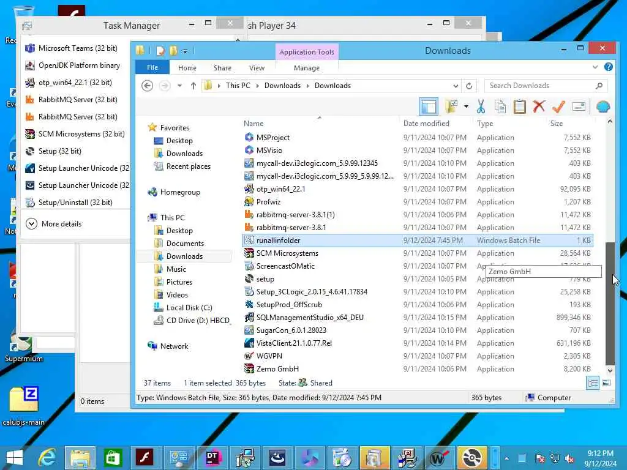The height and width of the screenshot is (470, 627).
Task: Open calubjs-main zip on desktop
Action: (24, 406)
